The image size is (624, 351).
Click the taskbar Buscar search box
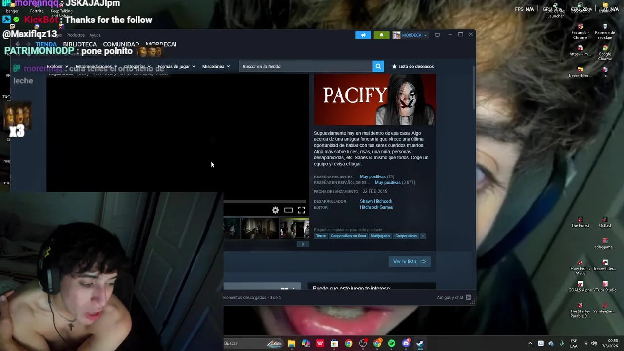tap(253, 343)
